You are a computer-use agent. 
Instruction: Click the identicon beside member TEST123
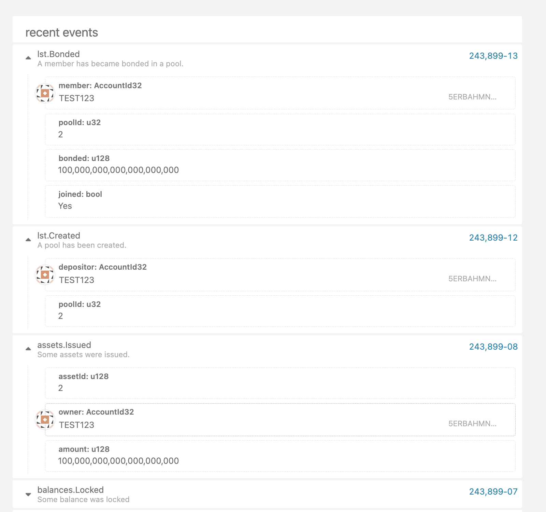coord(44,92)
